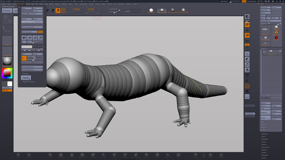Toggle the Pro proportional button
The height and width of the screenshot is (160, 285).
coord(24,58)
